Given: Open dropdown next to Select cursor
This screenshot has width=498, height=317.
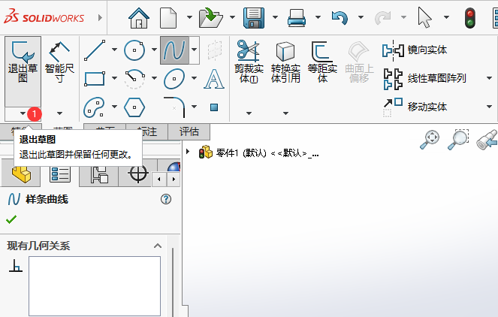Looking at the screenshot, I should tap(446, 17).
